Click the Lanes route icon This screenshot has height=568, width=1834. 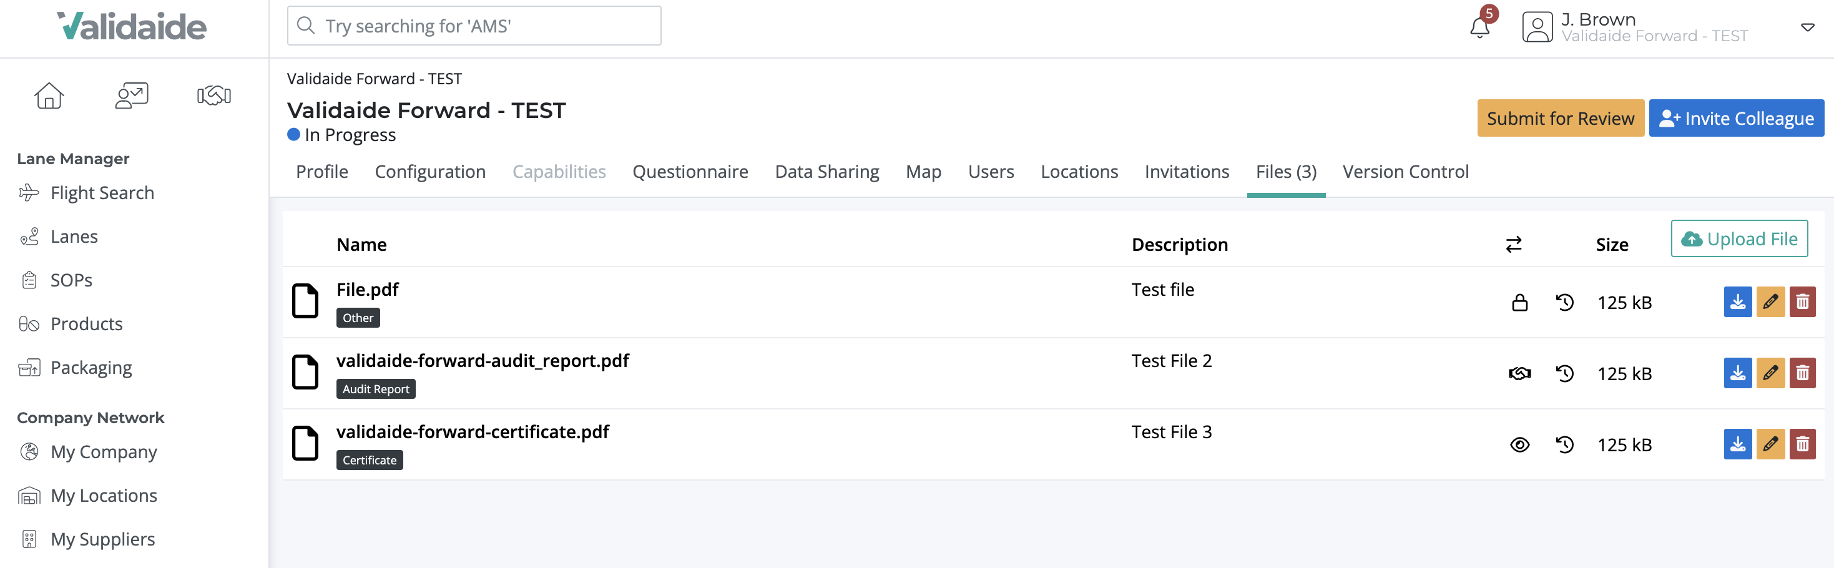click(29, 237)
